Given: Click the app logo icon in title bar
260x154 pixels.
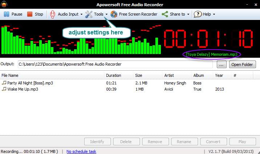Looking at the screenshot, I should click(x=5, y=4).
